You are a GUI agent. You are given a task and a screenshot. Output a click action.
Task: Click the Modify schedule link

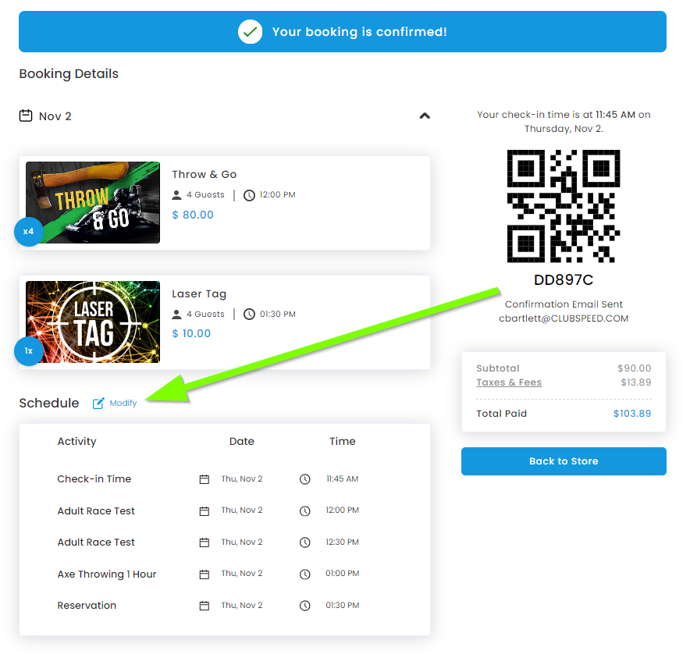coord(123,403)
